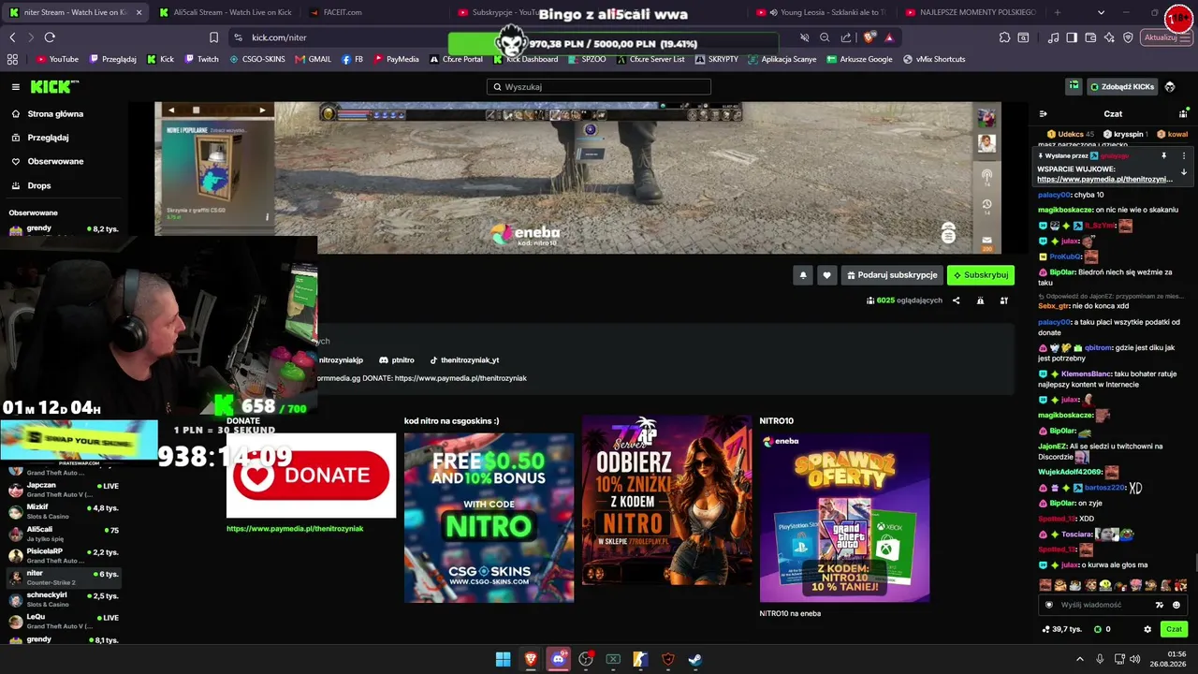
Task: Click Podaruj subskrypcje button
Action: [892, 275]
